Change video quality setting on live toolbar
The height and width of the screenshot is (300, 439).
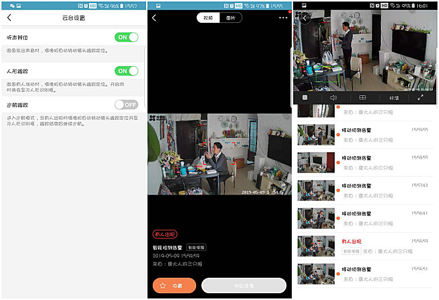(394, 98)
